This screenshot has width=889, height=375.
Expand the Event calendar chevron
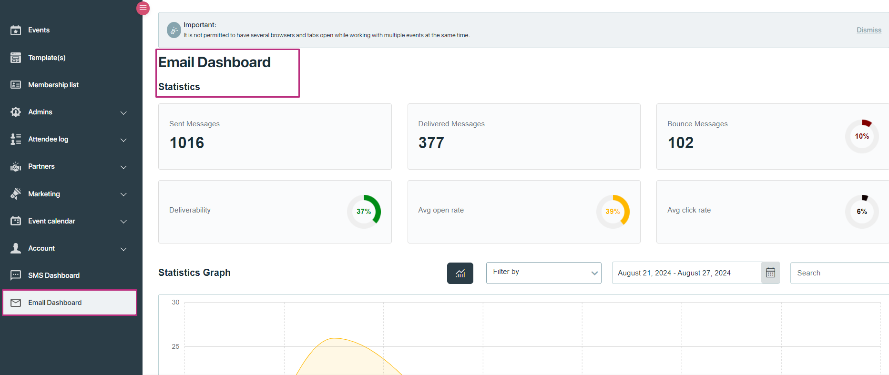[x=123, y=222]
